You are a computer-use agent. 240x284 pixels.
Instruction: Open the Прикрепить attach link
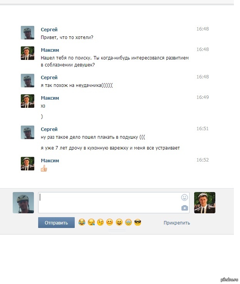point(177,223)
